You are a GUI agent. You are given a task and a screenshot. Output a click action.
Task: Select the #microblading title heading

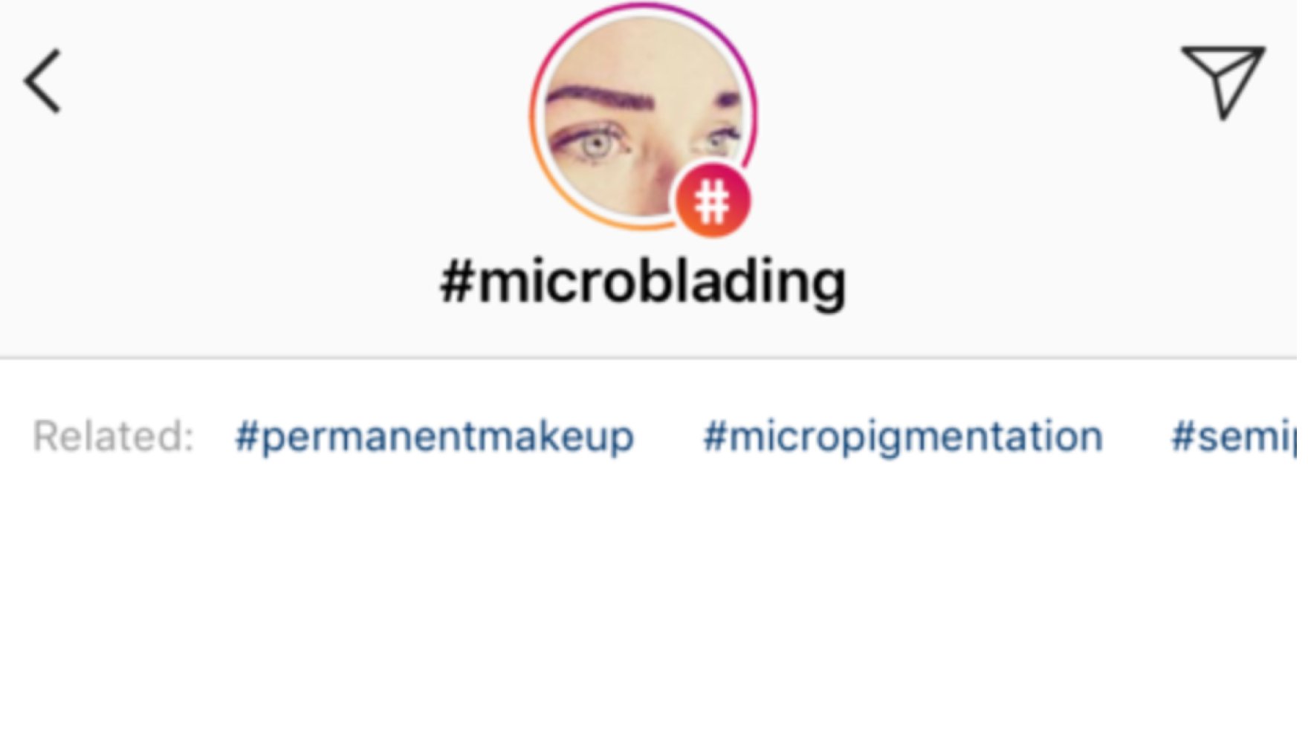tap(643, 281)
